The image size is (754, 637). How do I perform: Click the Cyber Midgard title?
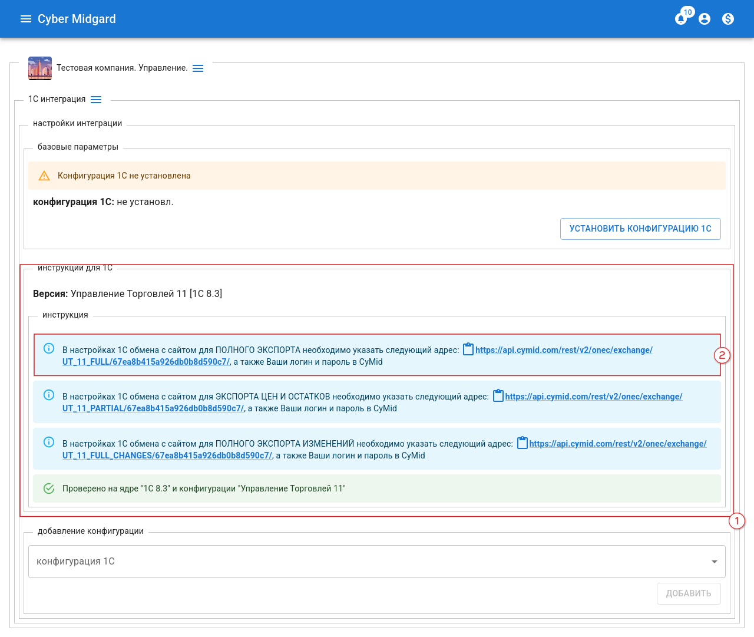77,19
